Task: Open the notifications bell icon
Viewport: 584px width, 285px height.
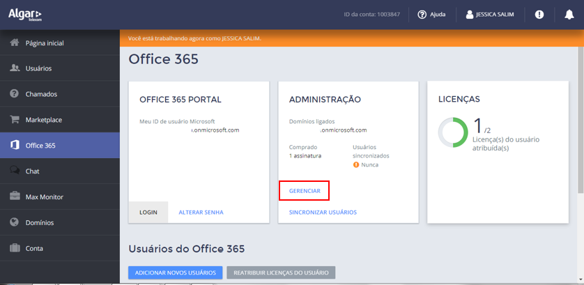Action: tap(569, 15)
